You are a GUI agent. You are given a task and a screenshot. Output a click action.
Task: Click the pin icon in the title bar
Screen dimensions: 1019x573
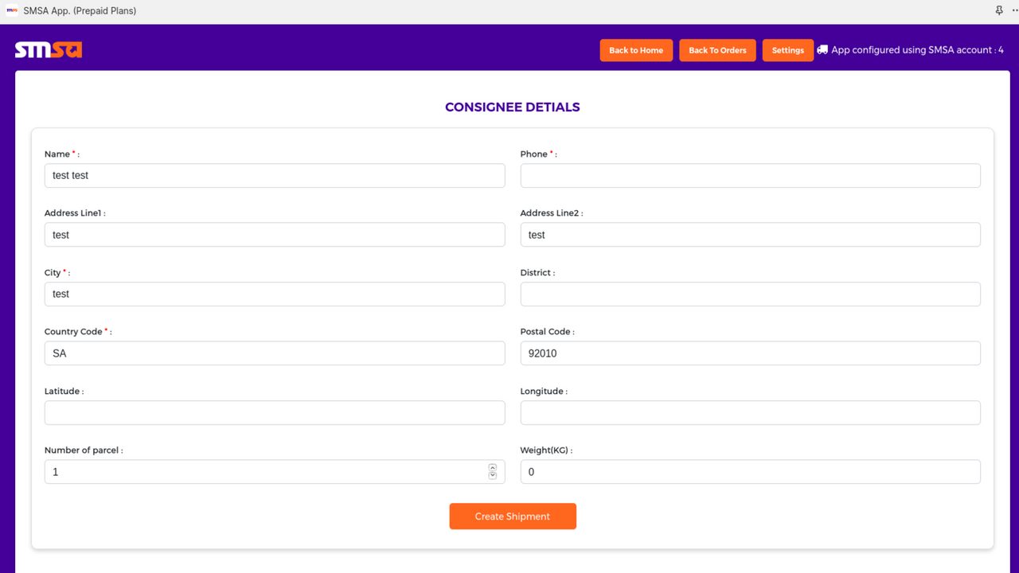998,10
